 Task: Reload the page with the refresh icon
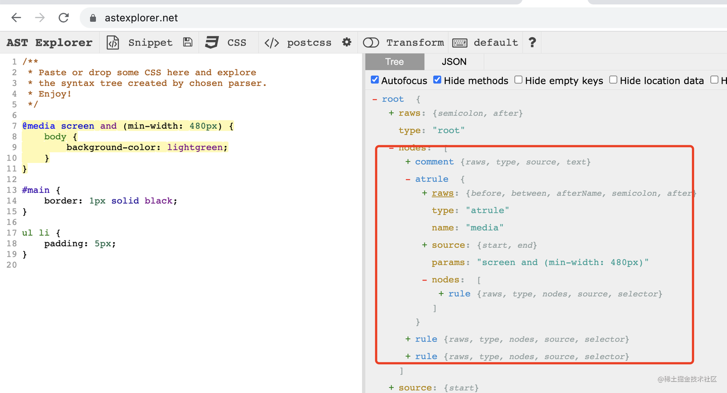pyautogui.click(x=64, y=18)
